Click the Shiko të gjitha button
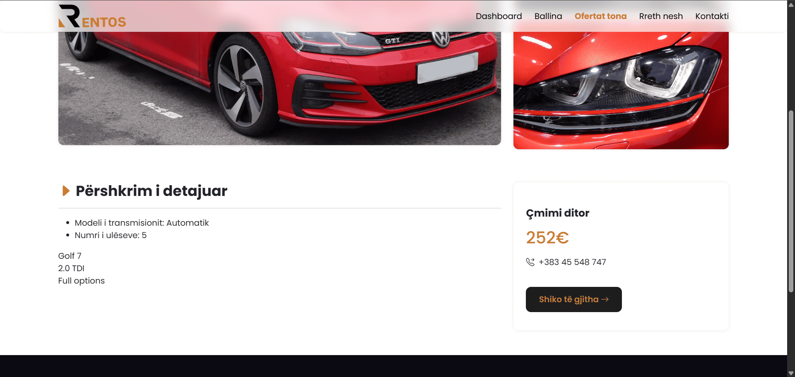Screen dimensions: 795x377 pos(573,299)
